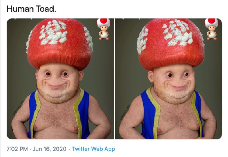
Task: Click cartoon Toad icon in right image
Action: pos(211,29)
